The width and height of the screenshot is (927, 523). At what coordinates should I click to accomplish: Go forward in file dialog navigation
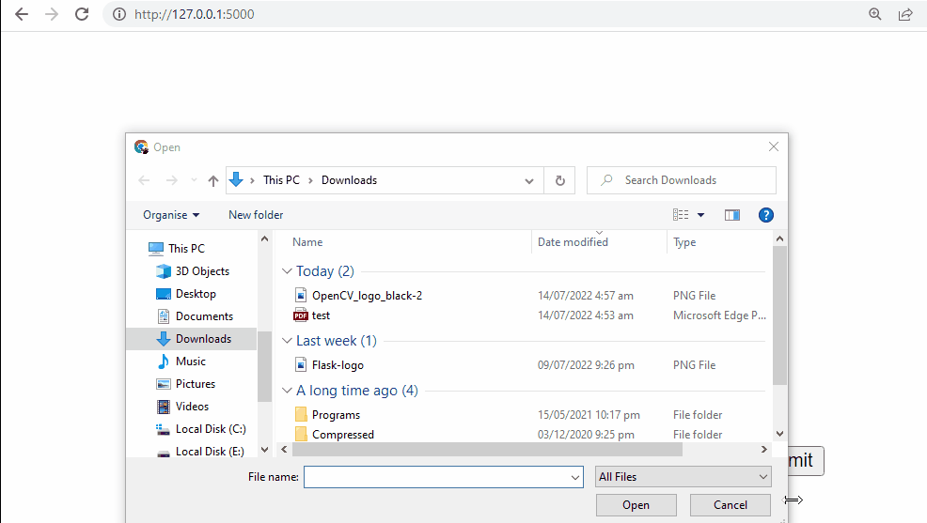point(171,180)
